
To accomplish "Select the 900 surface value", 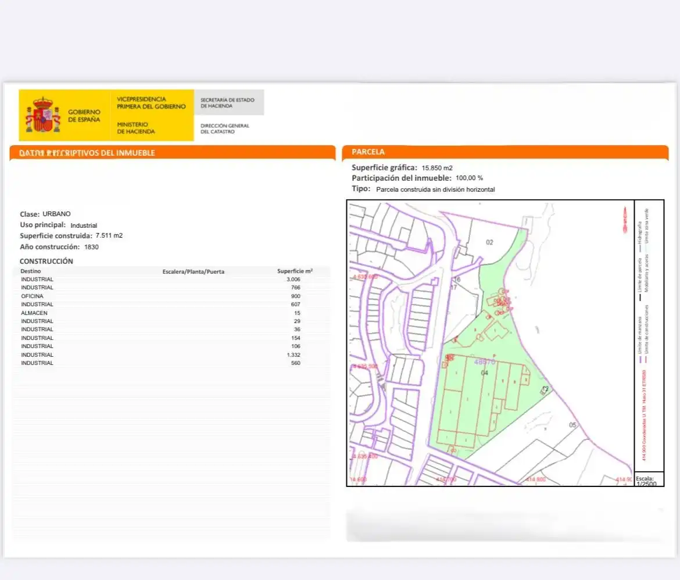I will point(296,296).
